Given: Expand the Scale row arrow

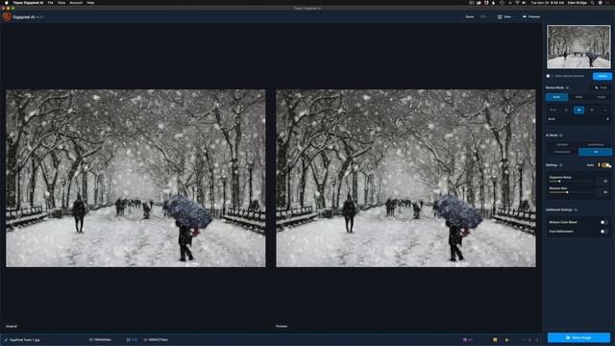Looking at the screenshot, I should point(608,119).
